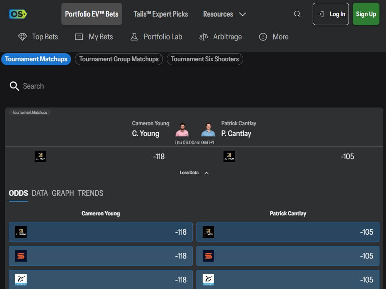Image resolution: width=386 pixels, height=289 pixels.
Task: Expand odds details via the chevron arrow
Action: [x=207, y=173]
